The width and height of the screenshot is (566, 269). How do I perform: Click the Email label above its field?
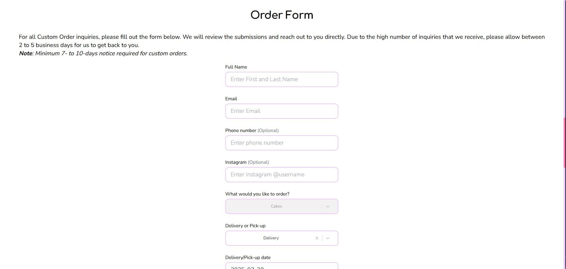[231, 99]
